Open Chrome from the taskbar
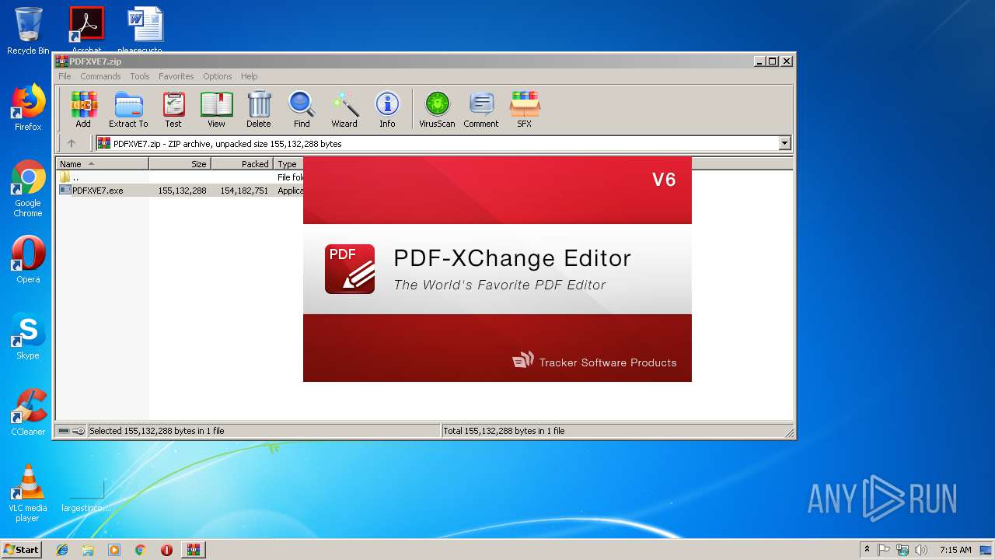 coord(140,550)
